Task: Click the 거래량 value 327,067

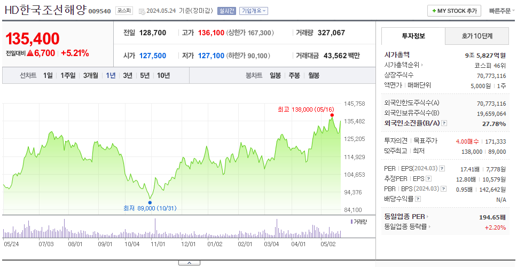Action: click(331, 33)
